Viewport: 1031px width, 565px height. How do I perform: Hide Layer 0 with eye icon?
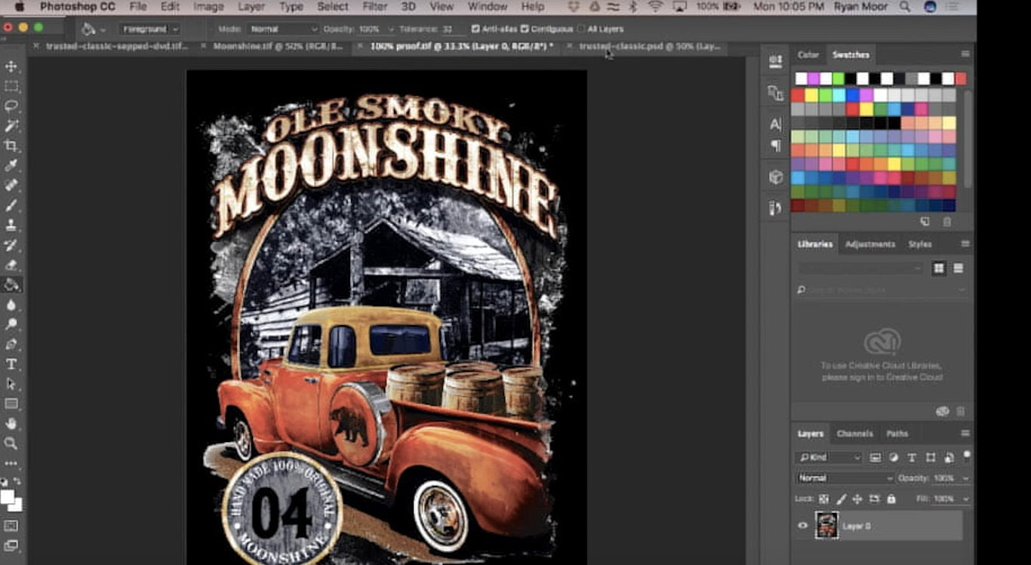pyautogui.click(x=802, y=526)
